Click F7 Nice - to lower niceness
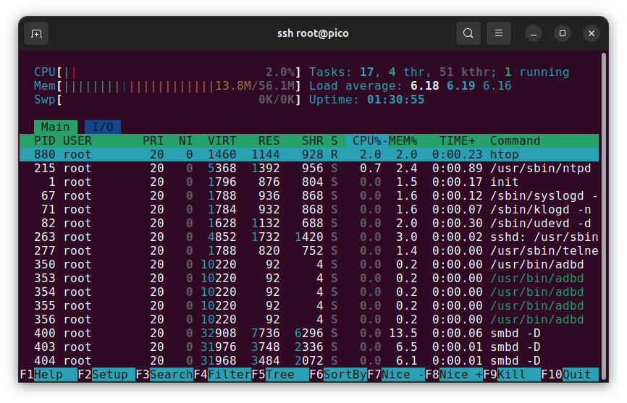The image size is (627, 403). (x=396, y=375)
